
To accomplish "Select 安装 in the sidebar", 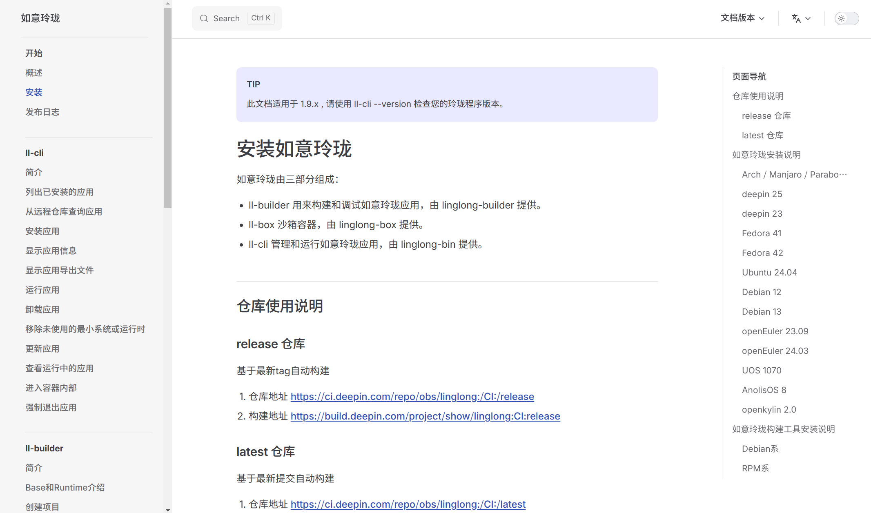I will (x=34, y=92).
